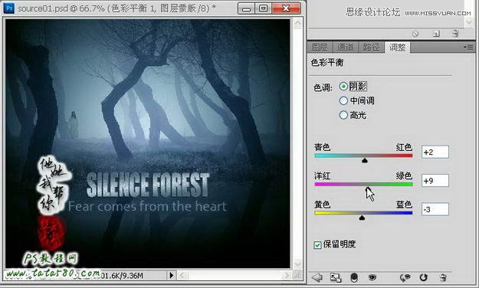Click the Cyan-Red slider handle

tap(365, 160)
